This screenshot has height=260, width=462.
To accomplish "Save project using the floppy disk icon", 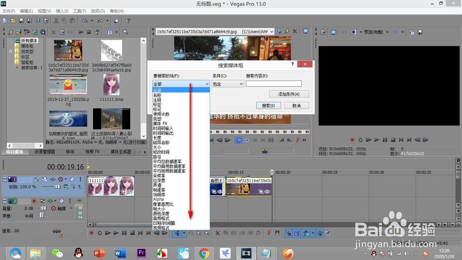I will click(x=21, y=21).
